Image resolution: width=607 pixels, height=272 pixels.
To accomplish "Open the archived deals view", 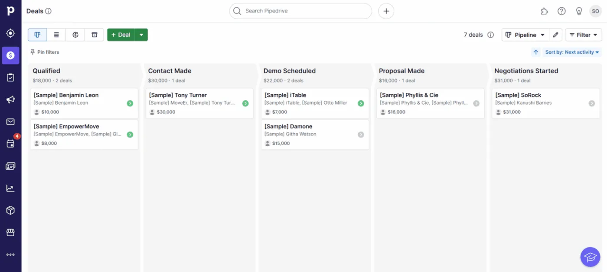I will [95, 35].
